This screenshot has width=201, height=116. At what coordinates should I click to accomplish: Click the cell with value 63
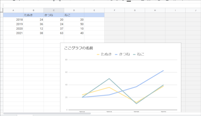pyautogui.click(x=54, y=33)
